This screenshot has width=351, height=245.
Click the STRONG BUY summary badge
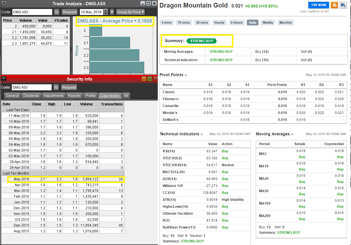tap(202, 41)
